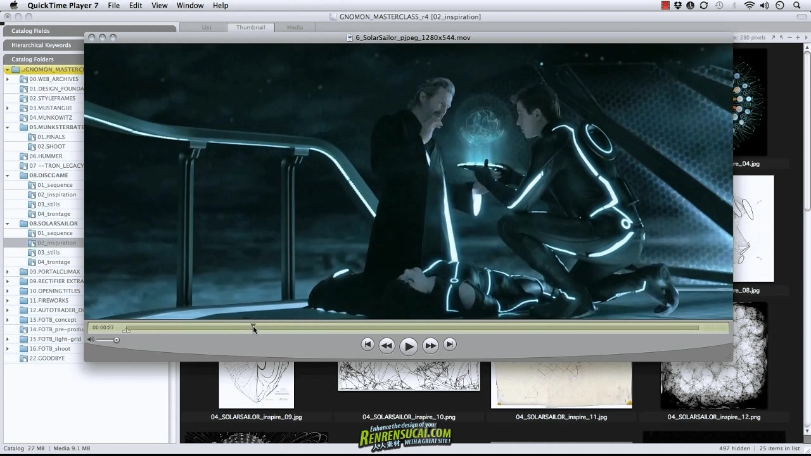Switch to the Thumbnail tab
Image resolution: width=811 pixels, height=456 pixels.
tap(251, 27)
